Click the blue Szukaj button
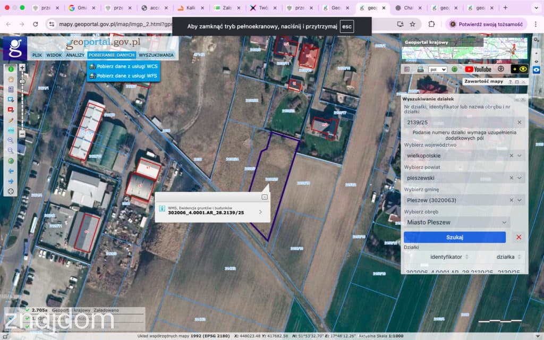Image resolution: width=544 pixels, height=340 pixels. [455, 237]
